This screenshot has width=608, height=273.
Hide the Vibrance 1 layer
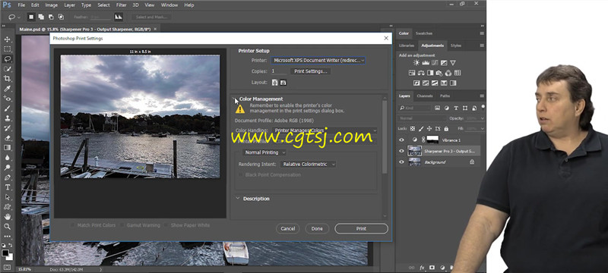click(402, 140)
